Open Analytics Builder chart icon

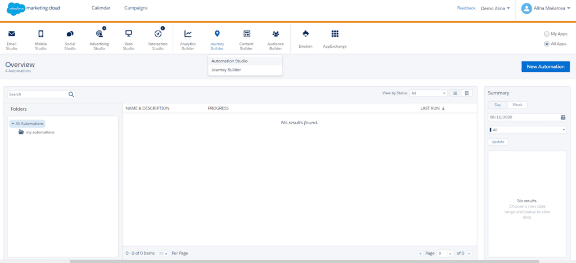coord(188,34)
